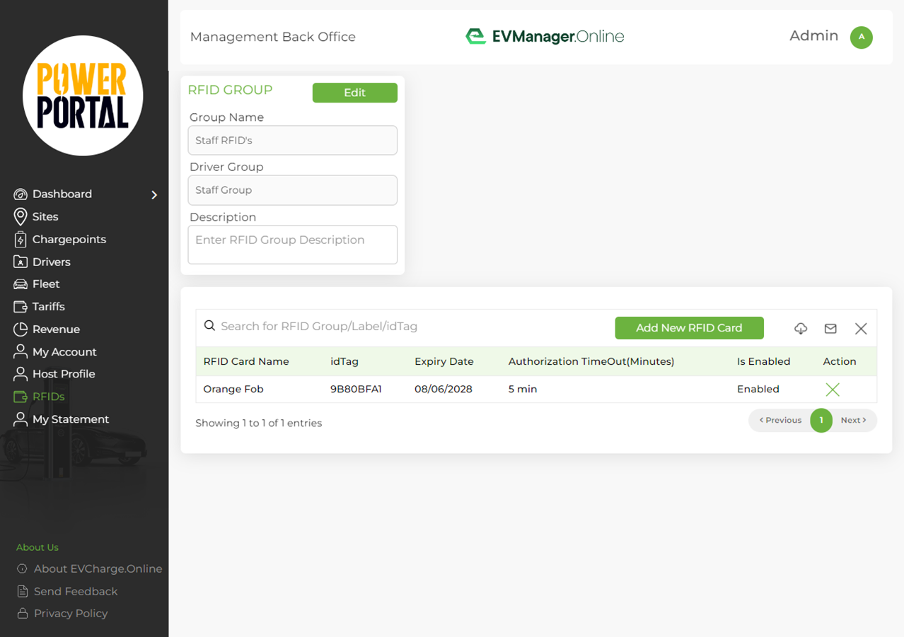Open the Group Name field showing Staff RFID's

(x=292, y=140)
